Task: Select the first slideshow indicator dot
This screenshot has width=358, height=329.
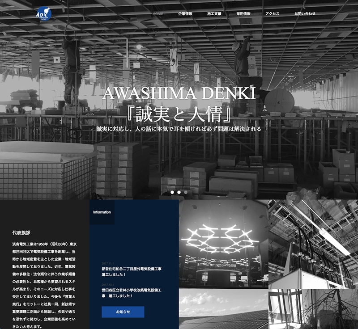Action: [172, 192]
